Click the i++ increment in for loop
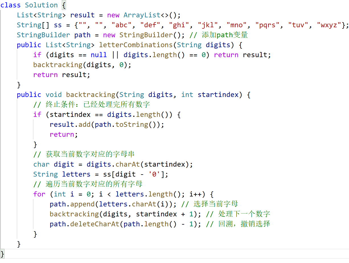The image size is (349, 263). pyautogui.click(x=195, y=194)
